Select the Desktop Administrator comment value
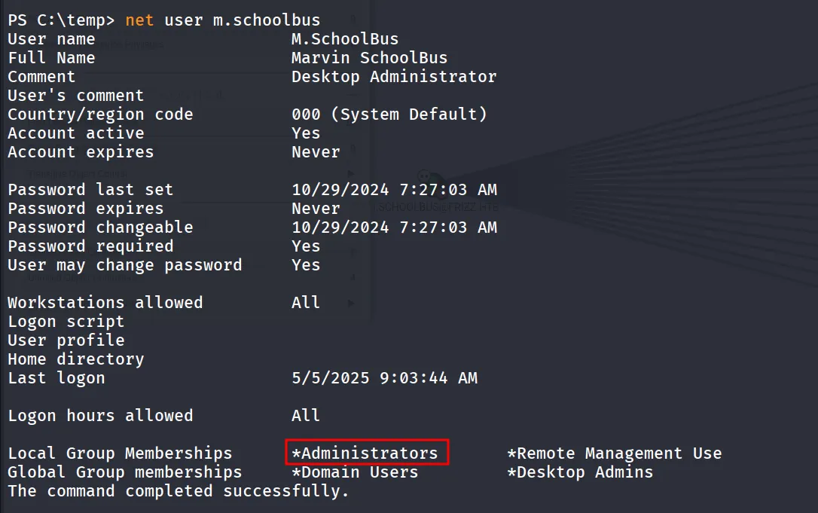The height and width of the screenshot is (513, 818). click(394, 77)
